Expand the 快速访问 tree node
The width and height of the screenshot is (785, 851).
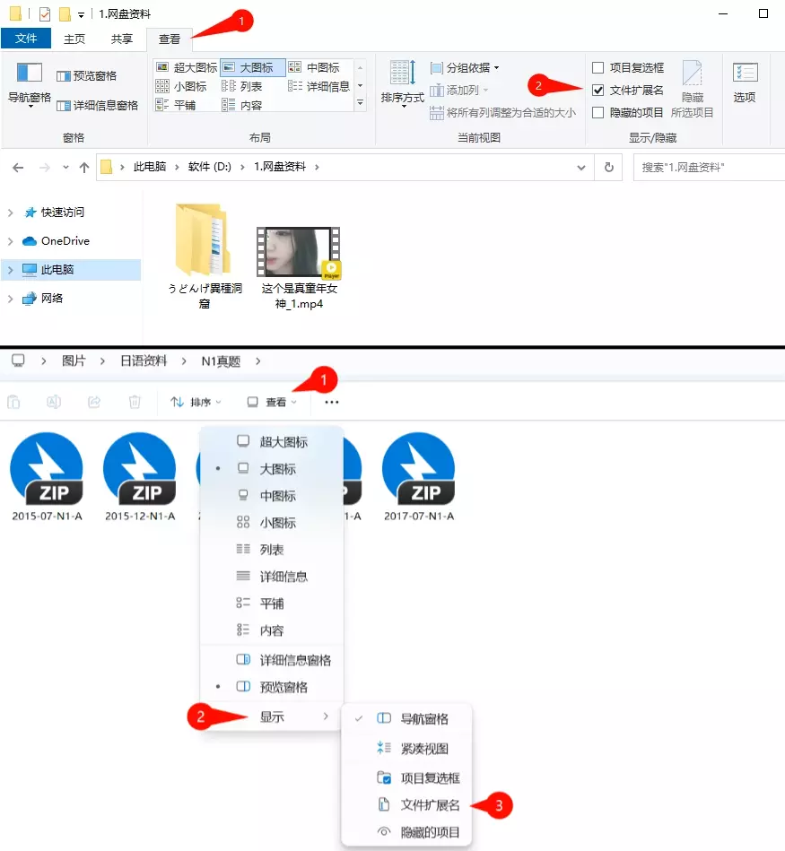click(x=11, y=213)
